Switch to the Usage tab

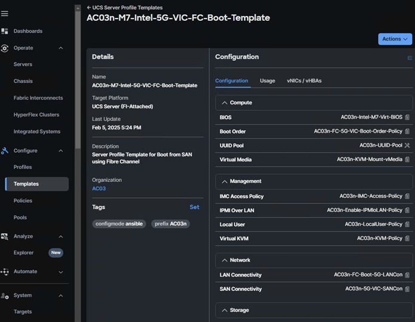tap(267, 80)
